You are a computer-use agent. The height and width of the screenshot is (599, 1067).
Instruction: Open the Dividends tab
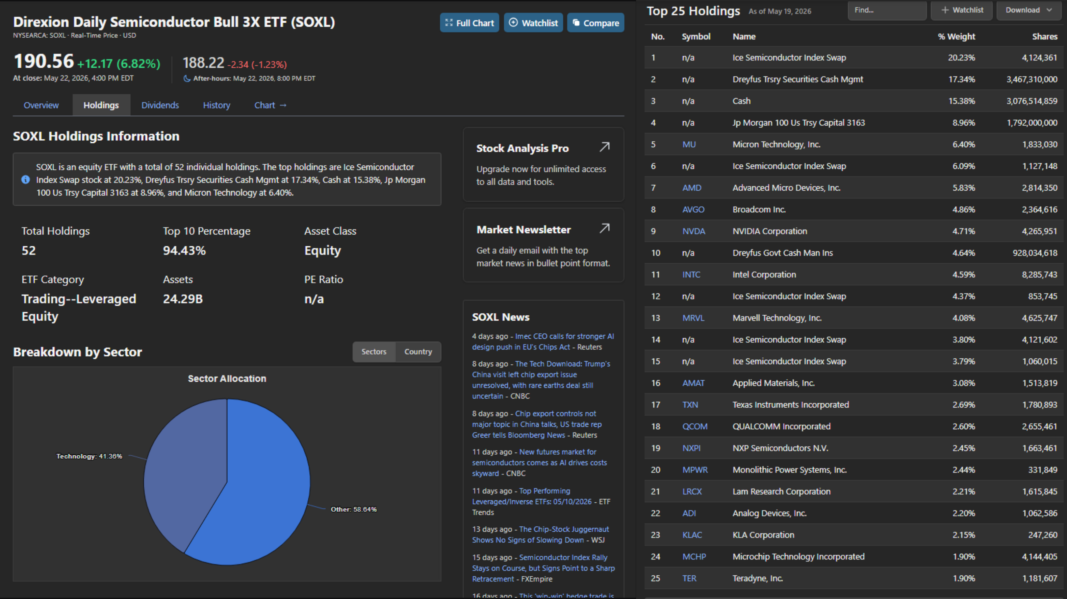tap(160, 105)
